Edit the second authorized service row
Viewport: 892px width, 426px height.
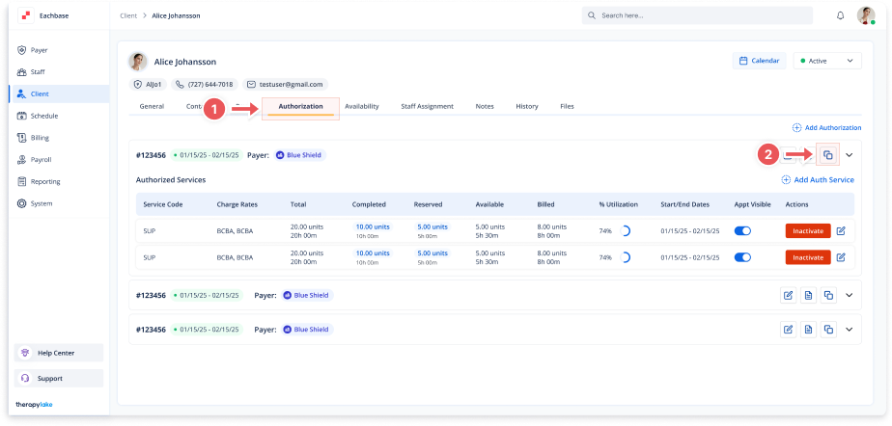pos(841,257)
